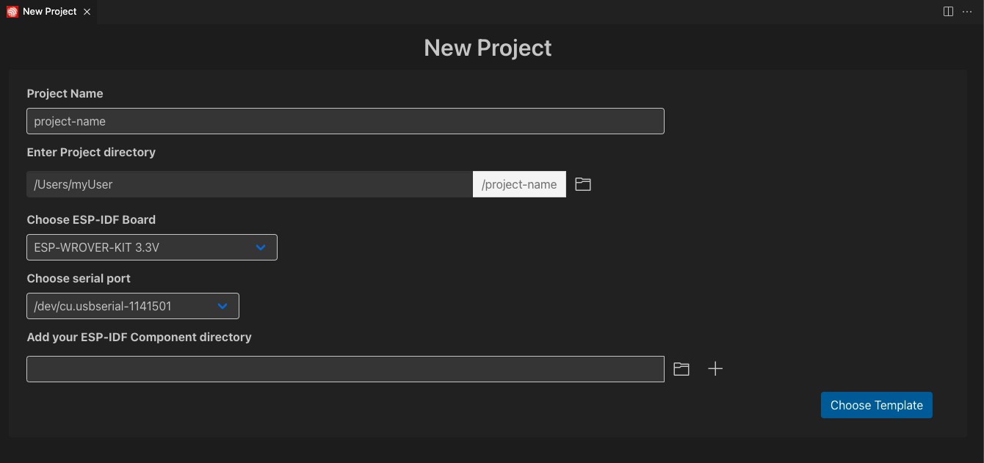
Task: Click inside the project-name input field
Action: click(x=345, y=121)
